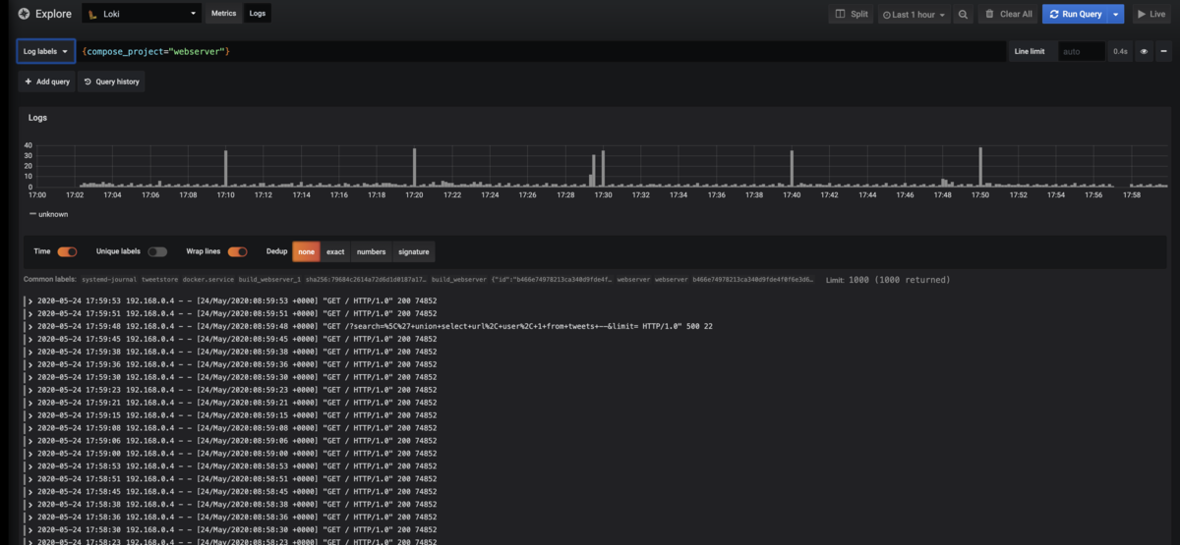Focus the compose_project query field
Viewport: 1180px width, 545px height.
[541, 51]
